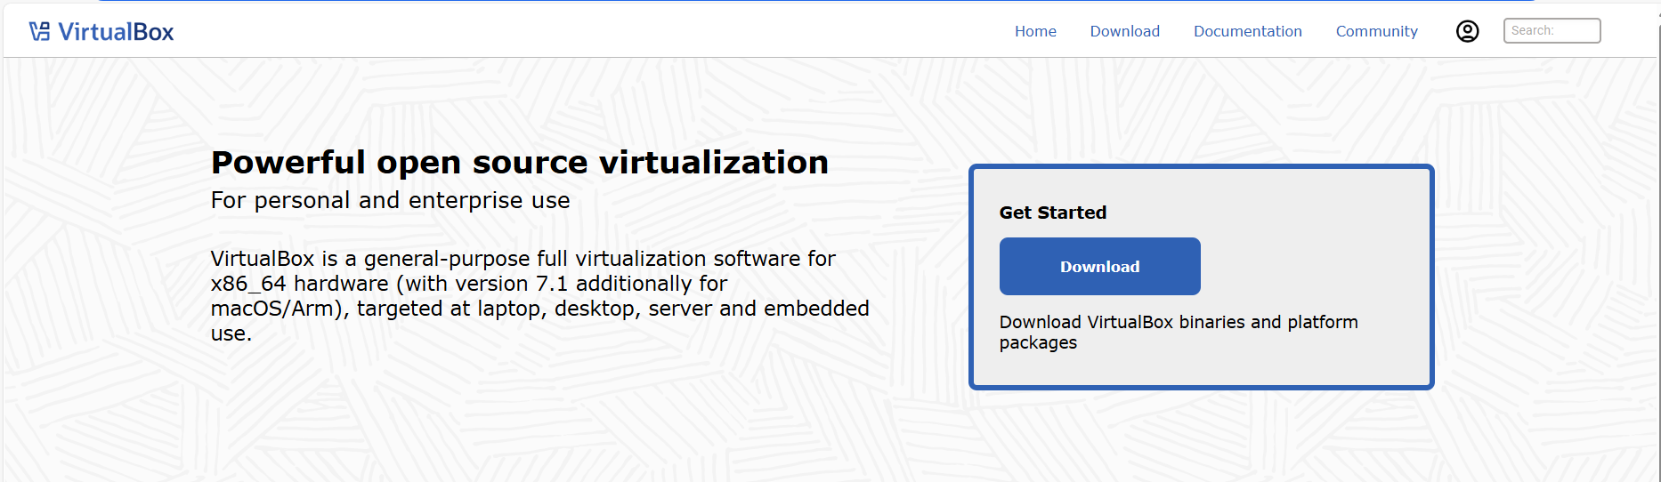This screenshot has width=1661, height=482.
Task: Click the paragraph starting 'VirtualBox is a general-purpose'
Action: coord(539,296)
